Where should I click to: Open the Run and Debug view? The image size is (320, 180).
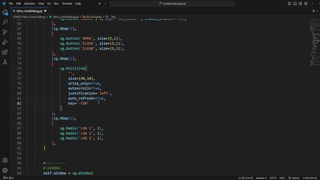click(5, 42)
